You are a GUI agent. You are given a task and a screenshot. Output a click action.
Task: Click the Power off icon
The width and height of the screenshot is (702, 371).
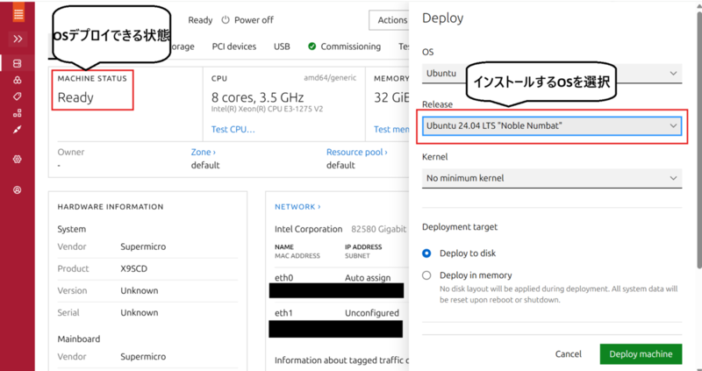[226, 20]
